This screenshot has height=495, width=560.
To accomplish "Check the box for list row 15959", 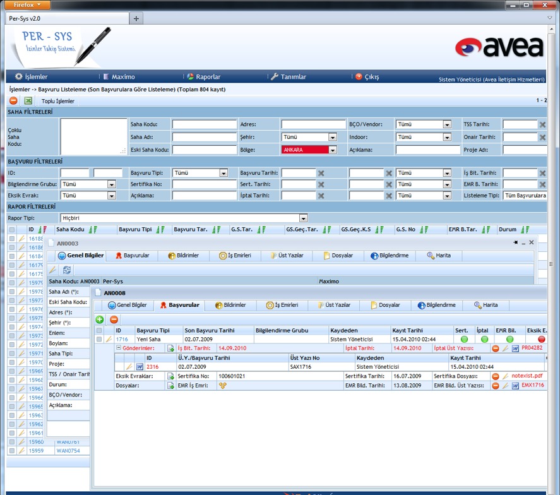I will [x=12, y=451].
